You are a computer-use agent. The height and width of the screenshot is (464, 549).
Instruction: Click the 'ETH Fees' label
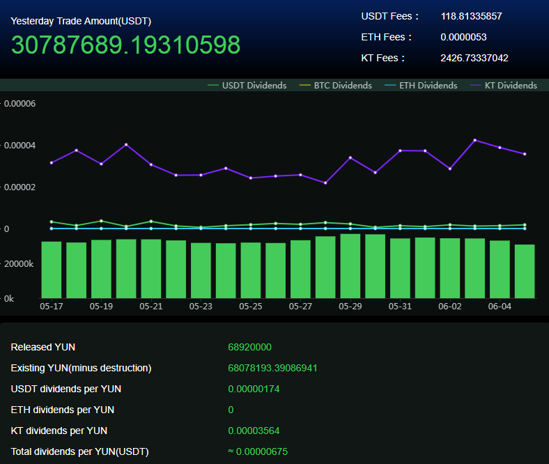[386, 37]
